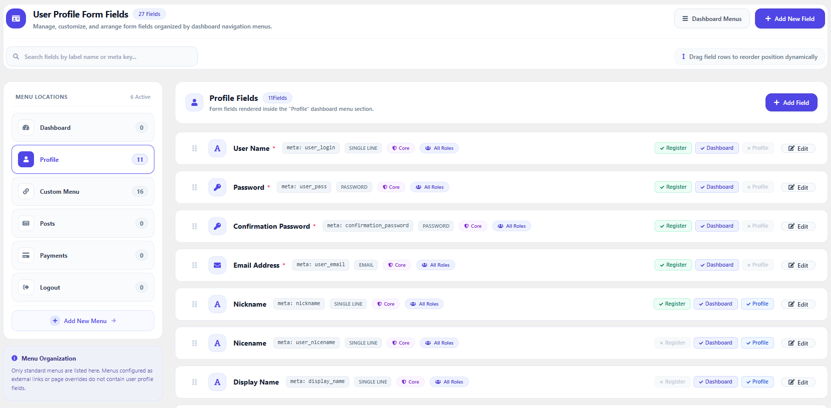This screenshot has width=831, height=408.
Task: Edit the User Name field
Action: [798, 148]
